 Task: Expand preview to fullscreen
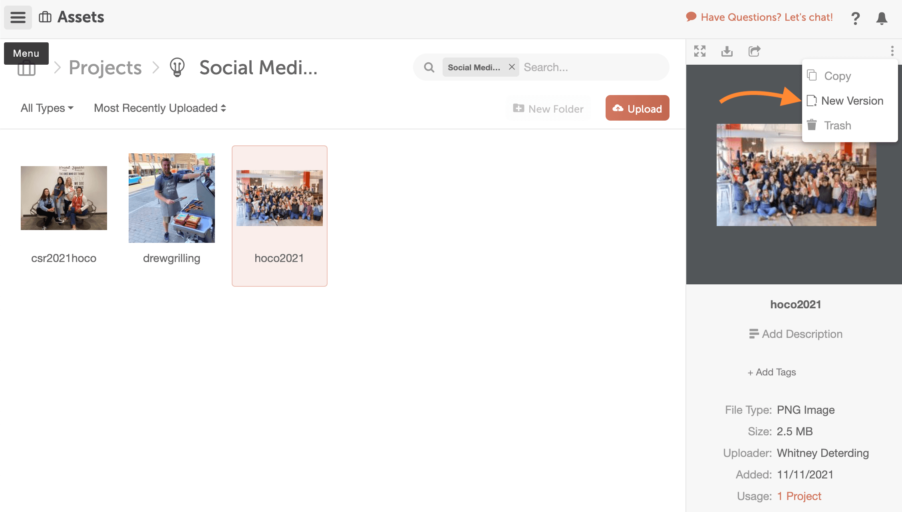[x=700, y=51]
